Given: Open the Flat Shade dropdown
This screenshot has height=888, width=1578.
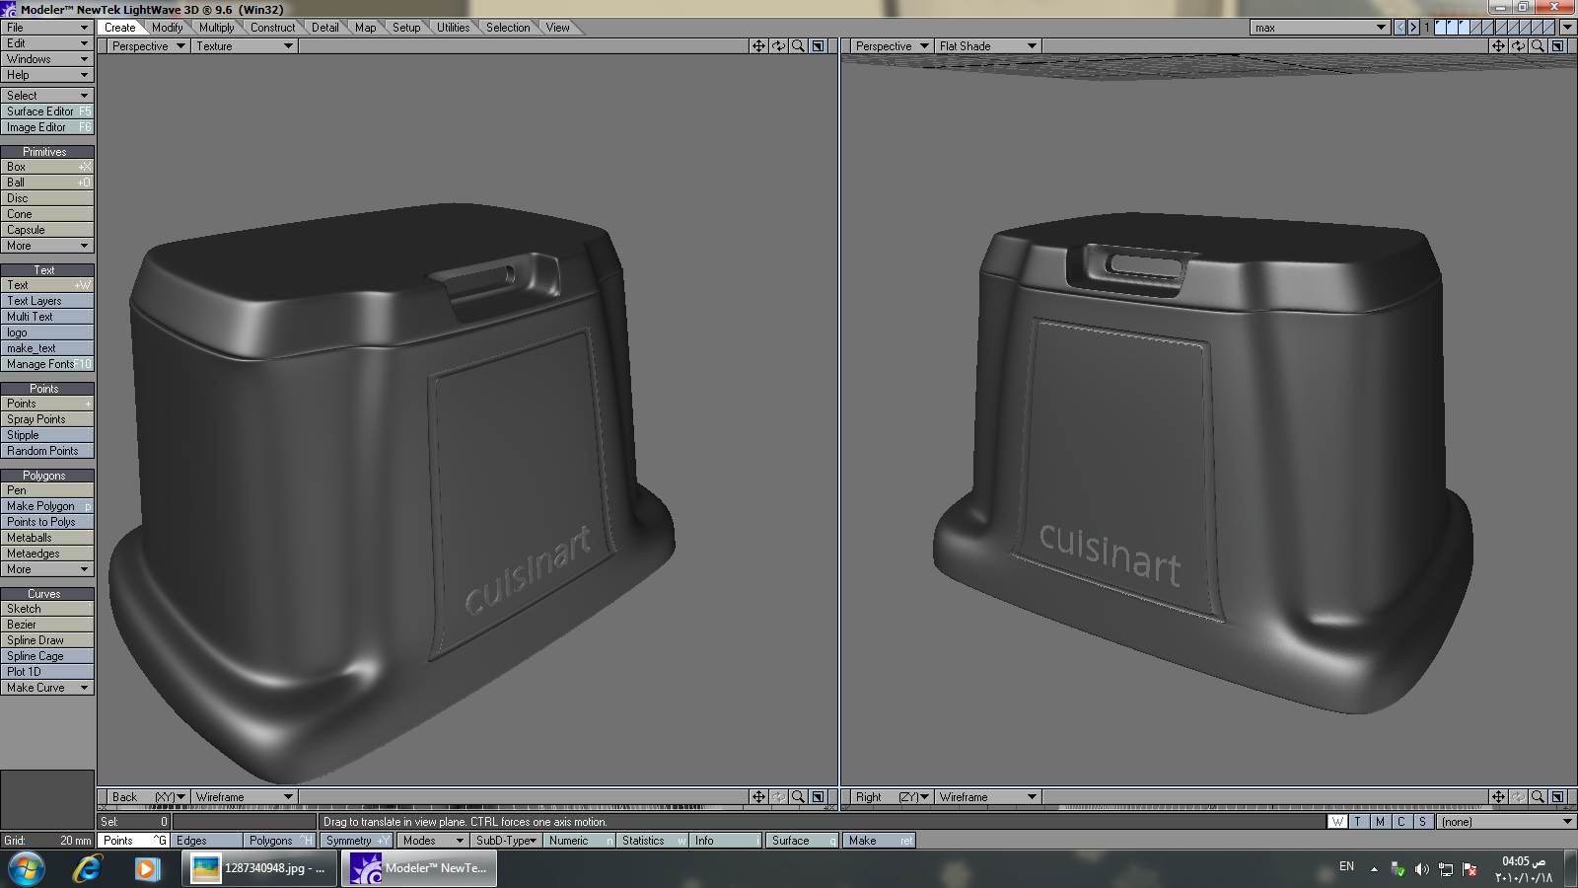Looking at the screenshot, I should point(988,46).
